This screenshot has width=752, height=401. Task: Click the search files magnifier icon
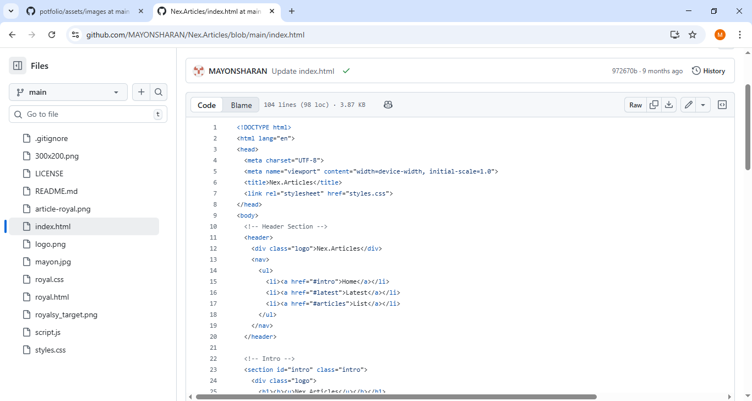coord(159,92)
